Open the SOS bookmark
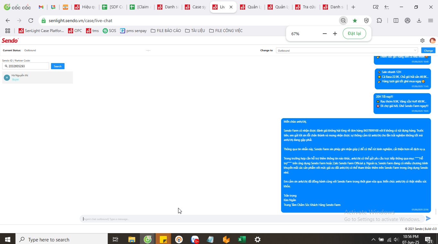 click(x=109, y=31)
